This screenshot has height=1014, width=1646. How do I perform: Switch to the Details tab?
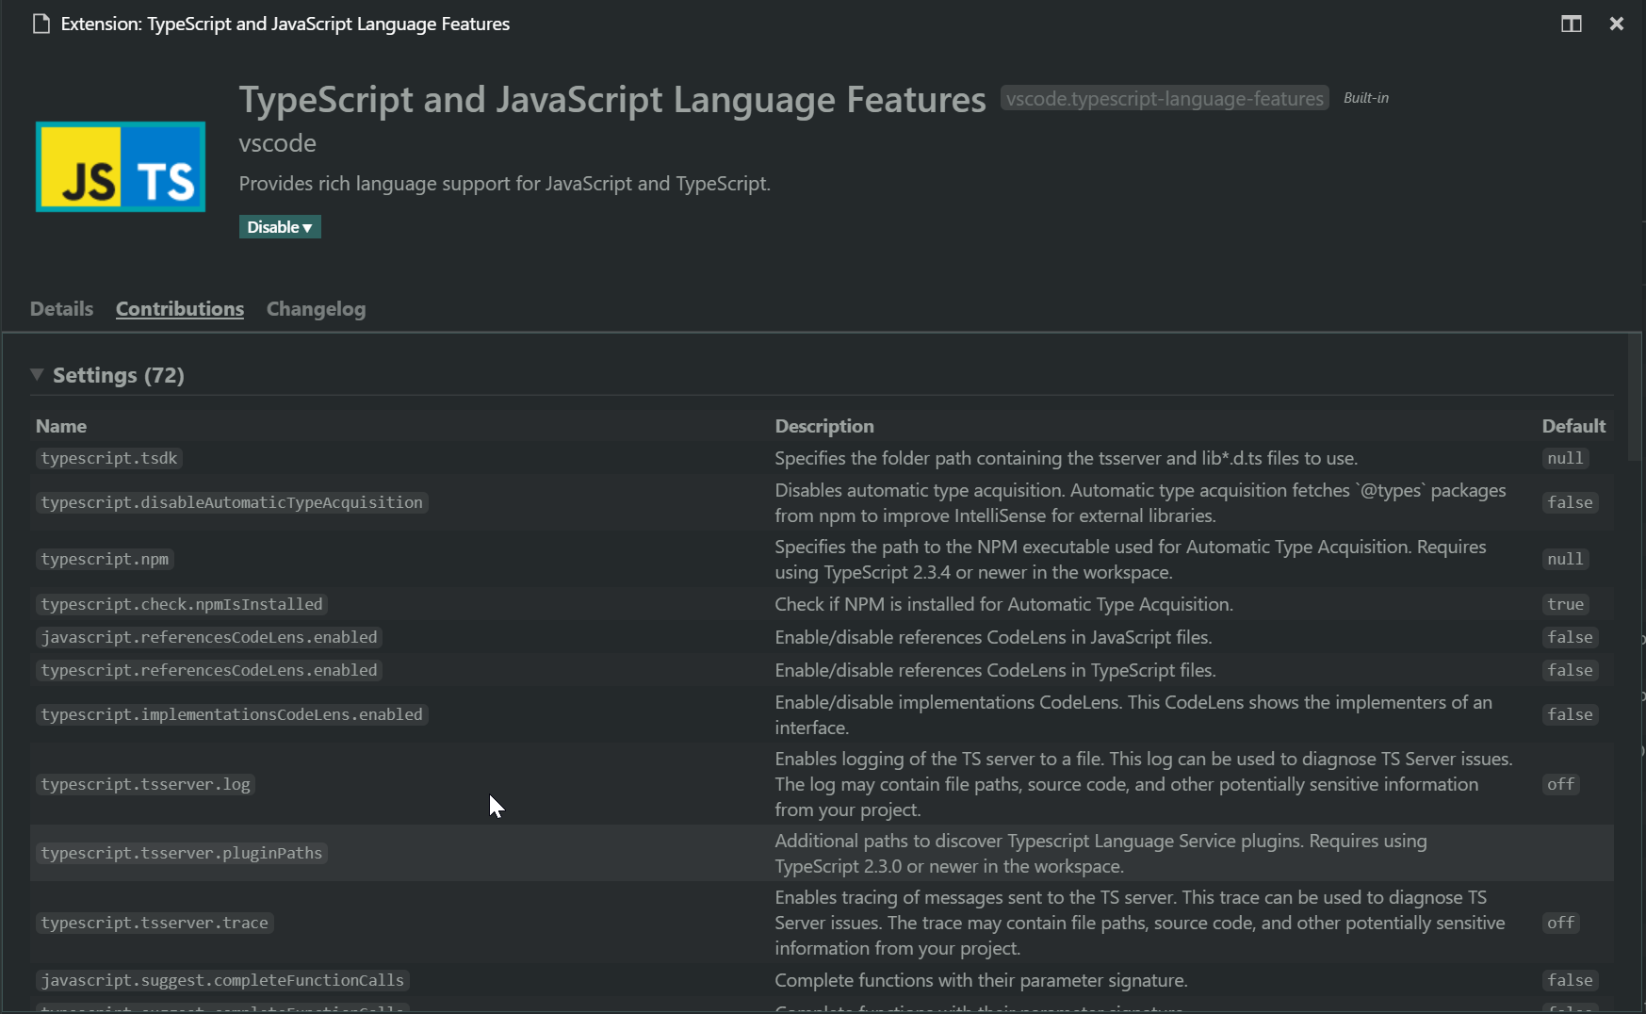coord(60,308)
